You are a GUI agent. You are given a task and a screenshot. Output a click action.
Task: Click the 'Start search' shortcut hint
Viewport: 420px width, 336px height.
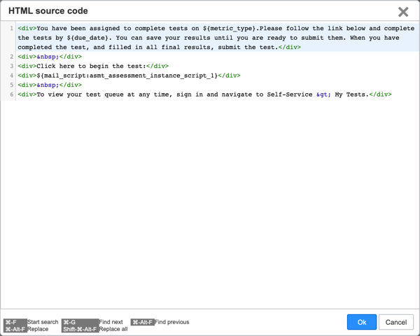(x=43, y=322)
